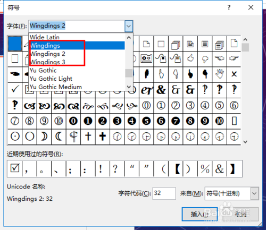The image size is (266, 230).
Task: Choose the circled number 6 symbol
Action: click(x=234, y=106)
